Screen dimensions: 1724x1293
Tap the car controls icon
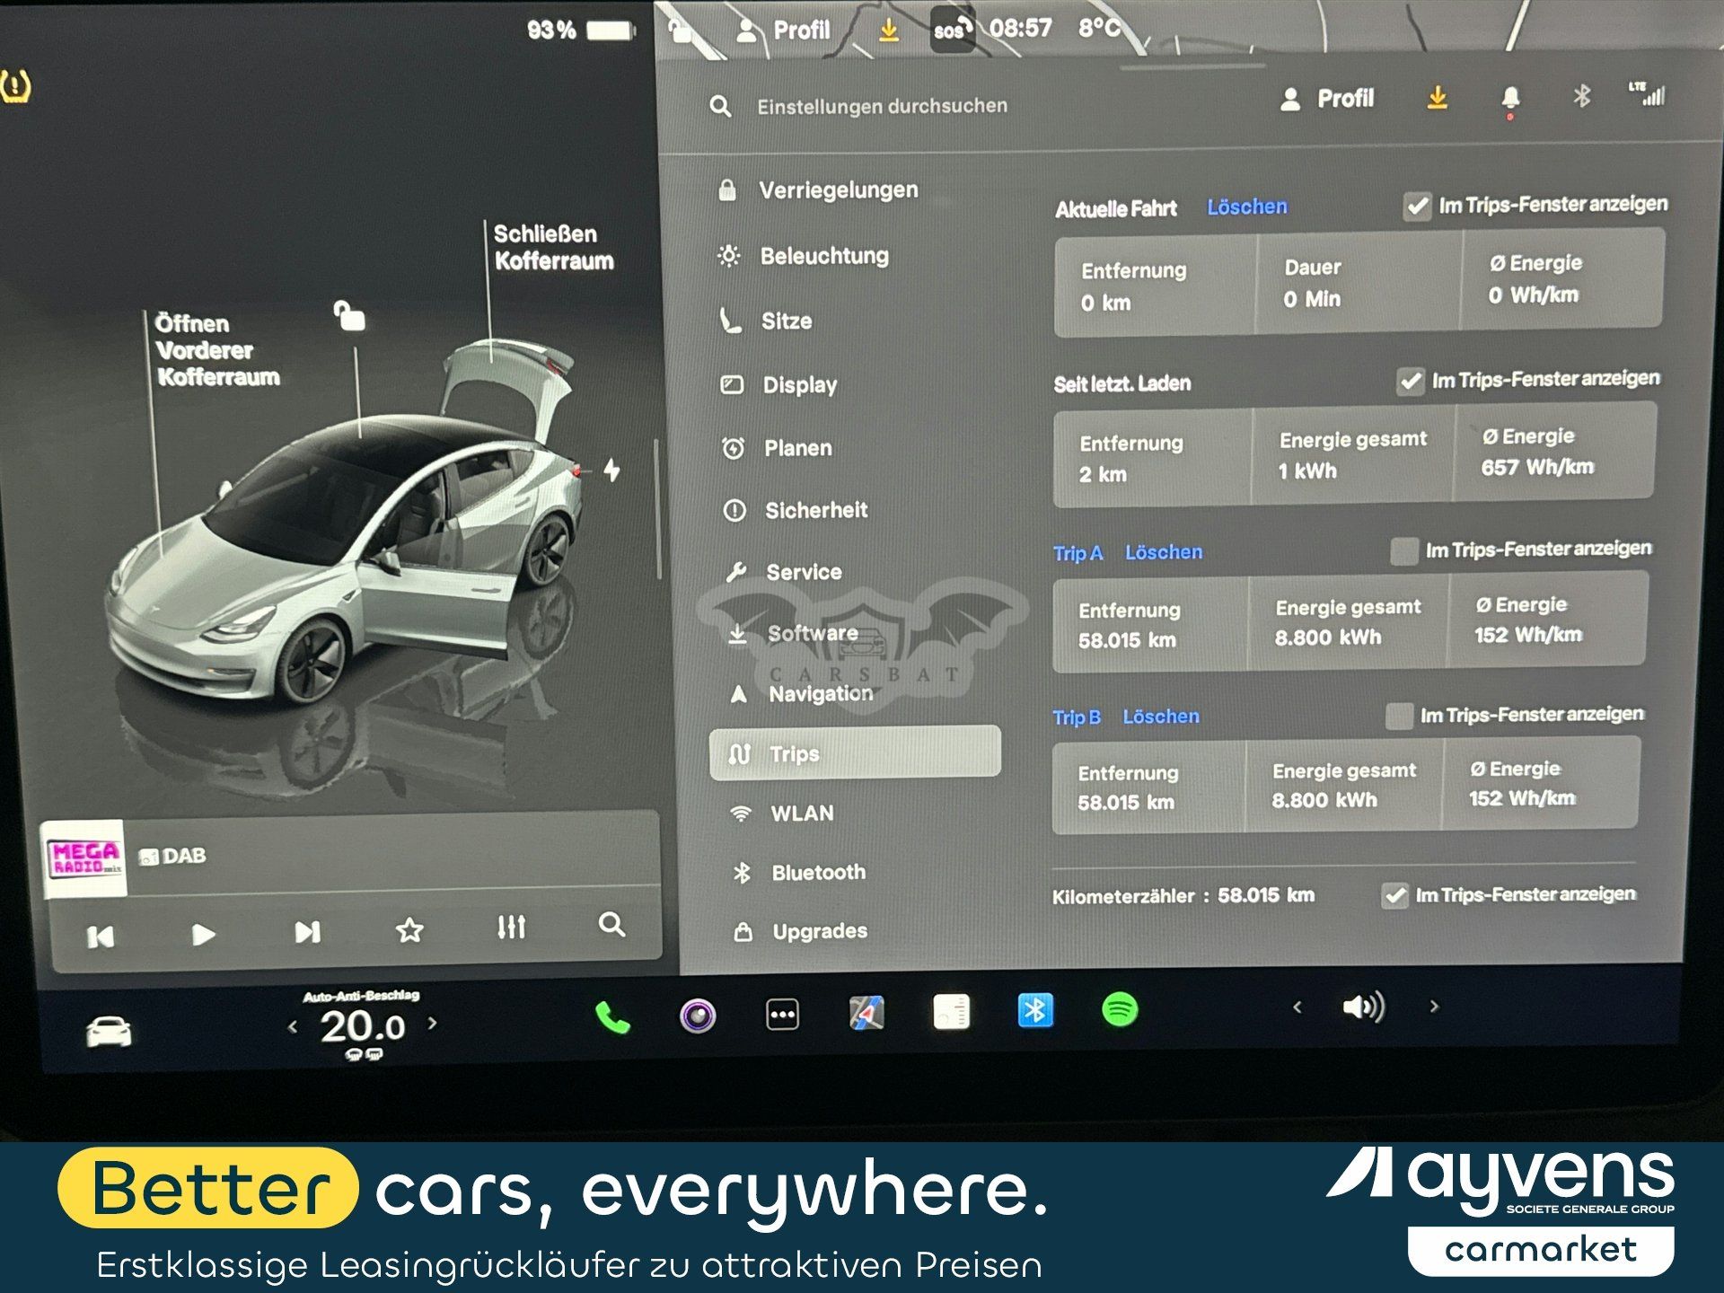(109, 1032)
